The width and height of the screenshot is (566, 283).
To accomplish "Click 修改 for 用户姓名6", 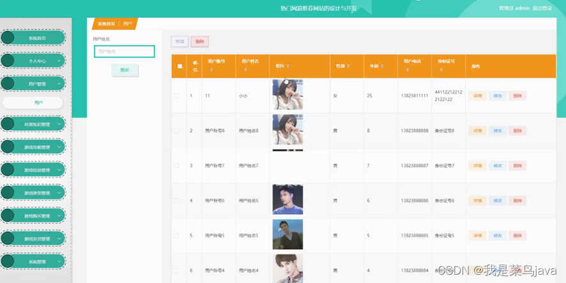I will [x=498, y=201].
